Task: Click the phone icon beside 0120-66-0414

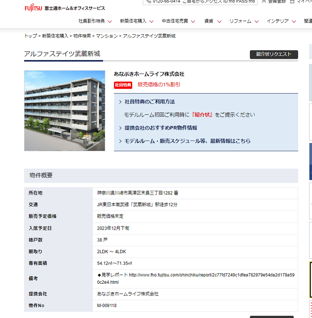Action: (x=149, y=1)
